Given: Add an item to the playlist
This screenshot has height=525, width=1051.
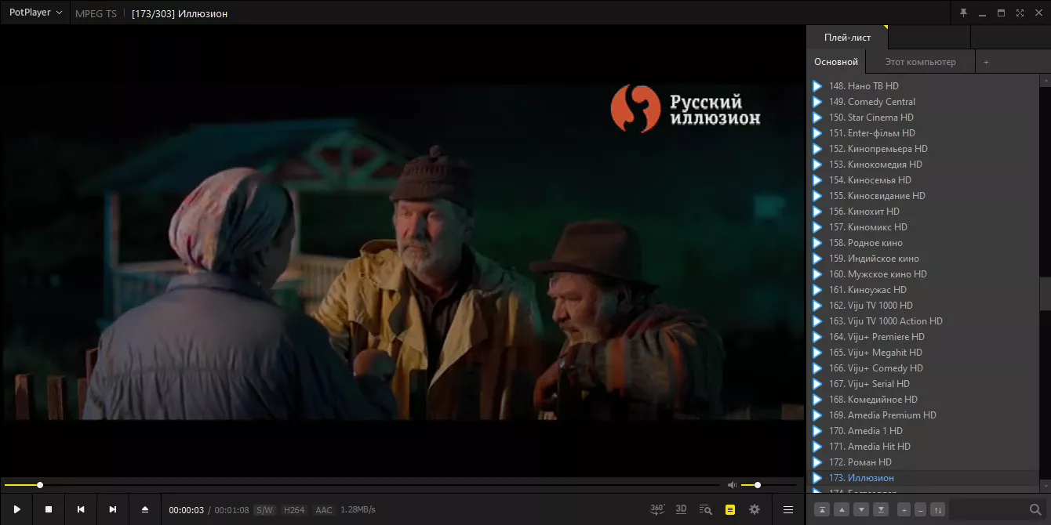Looking at the screenshot, I should click(904, 509).
